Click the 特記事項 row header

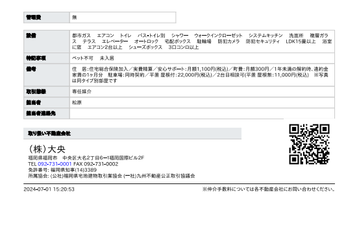[x=47, y=58]
